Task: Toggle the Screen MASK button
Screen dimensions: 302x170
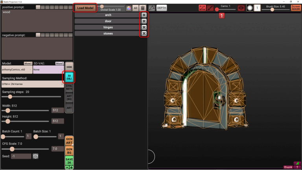Action: 296,8
